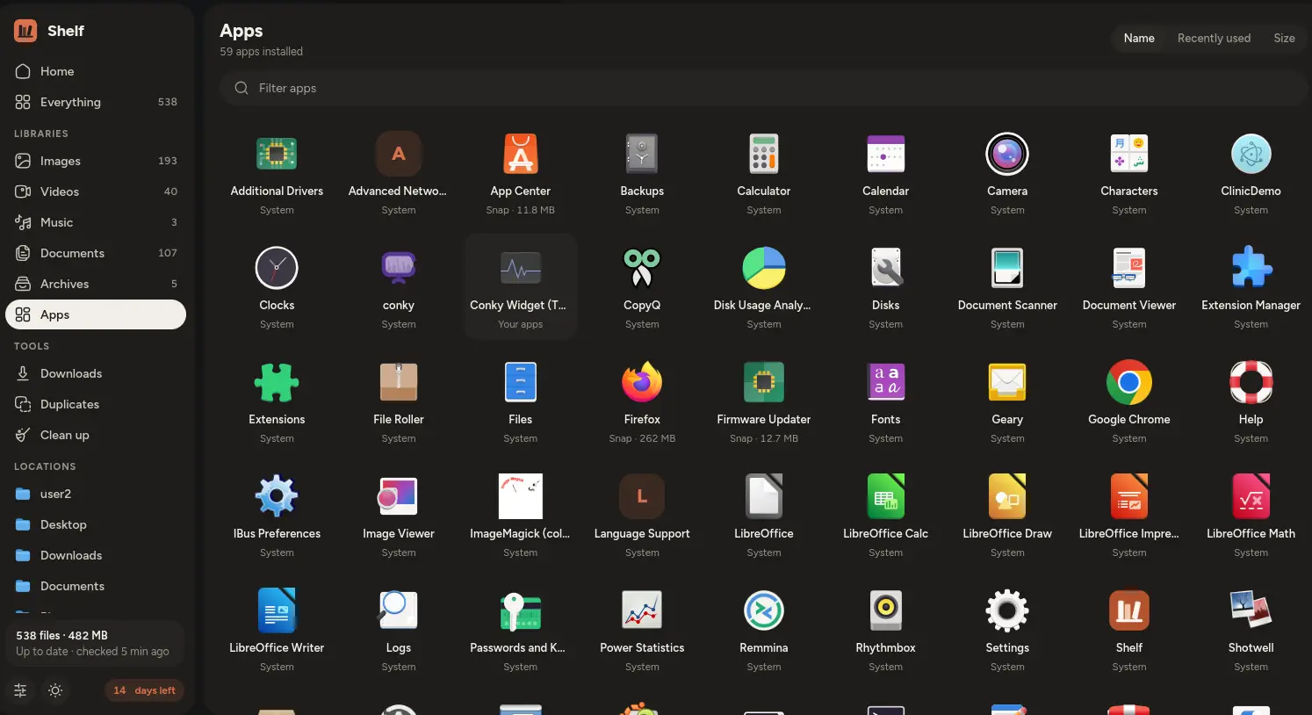
Task: Open the Clean up tool
Action: [96, 435]
